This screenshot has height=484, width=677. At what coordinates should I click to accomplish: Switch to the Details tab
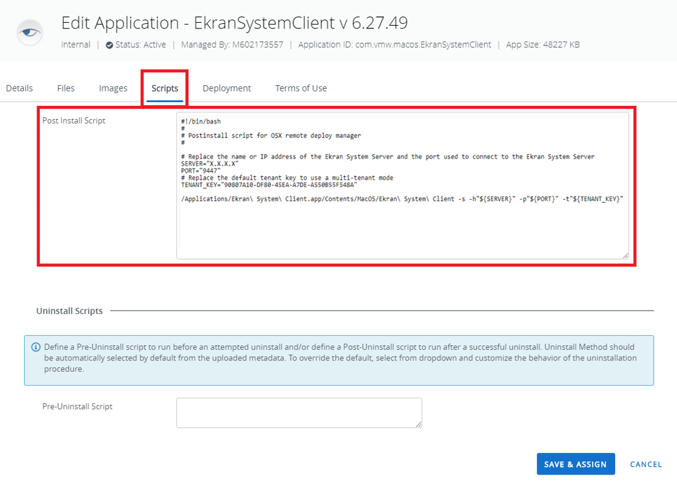[x=20, y=88]
